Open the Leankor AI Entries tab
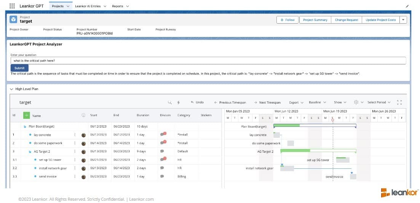This screenshot has height=203, width=420. click(x=87, y=6)
